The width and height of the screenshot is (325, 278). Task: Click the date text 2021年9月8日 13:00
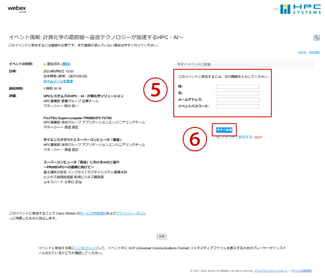58,71
